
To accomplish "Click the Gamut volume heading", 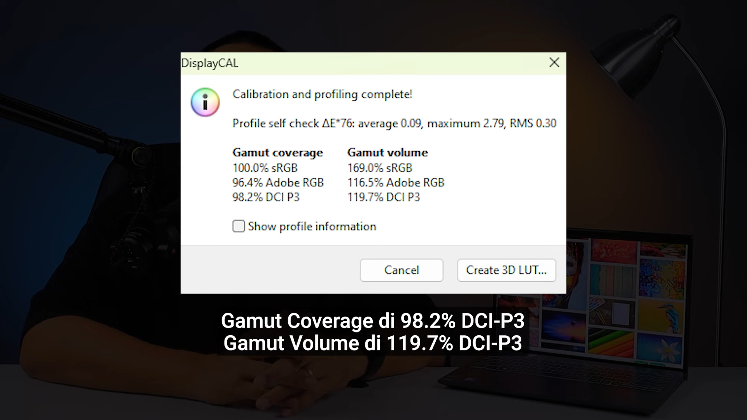I will click(388, 152).
